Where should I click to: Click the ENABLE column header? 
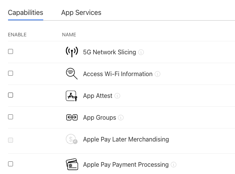click(x=17, y=35)
